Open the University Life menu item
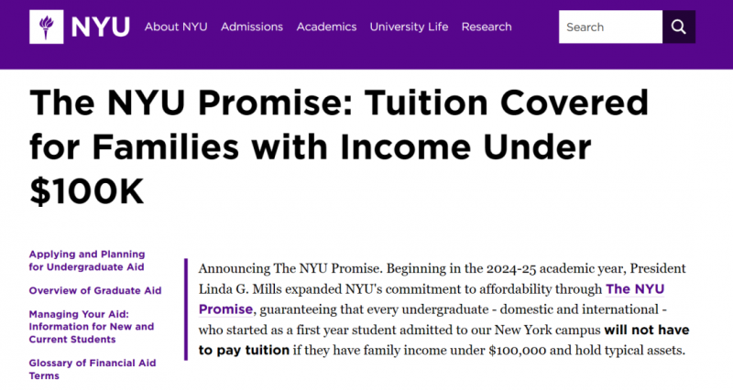This screenshot has height=390, width=733. pos(409,27)
